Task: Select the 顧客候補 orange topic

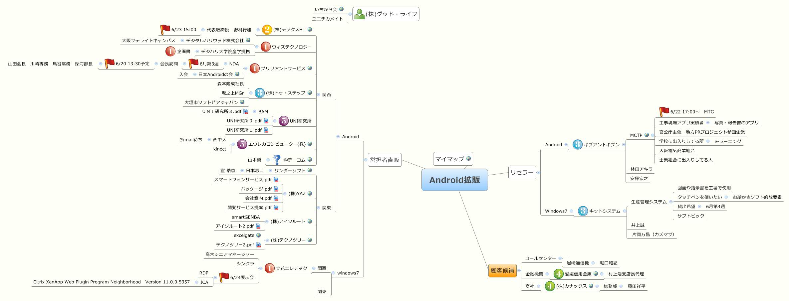Action: (x=502, y=271)
